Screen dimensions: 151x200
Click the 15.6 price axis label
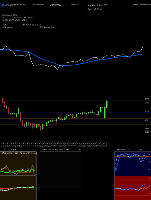click(x=146, y=120)
